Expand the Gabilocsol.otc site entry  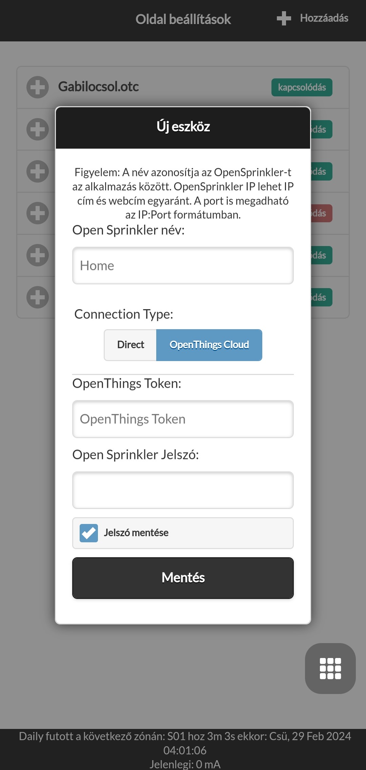tap(38, 87)
